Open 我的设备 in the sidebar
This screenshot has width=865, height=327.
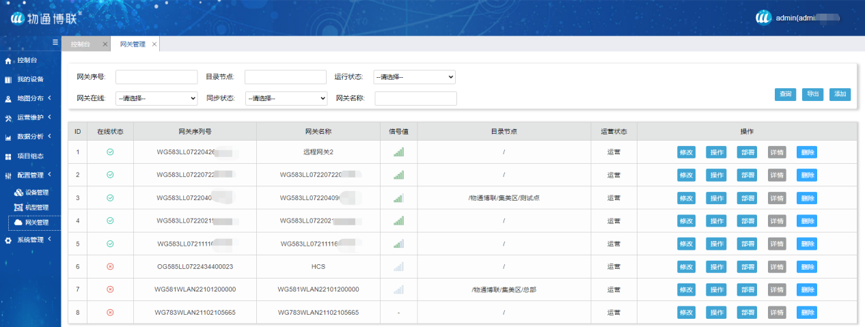[30, 79]
